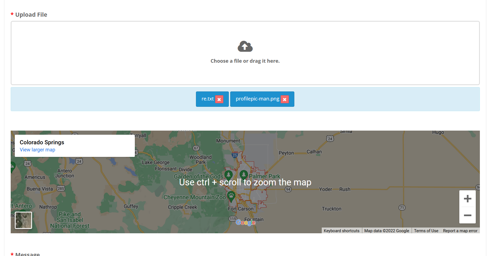Click the re.txt file chip

tap(207, 99)
